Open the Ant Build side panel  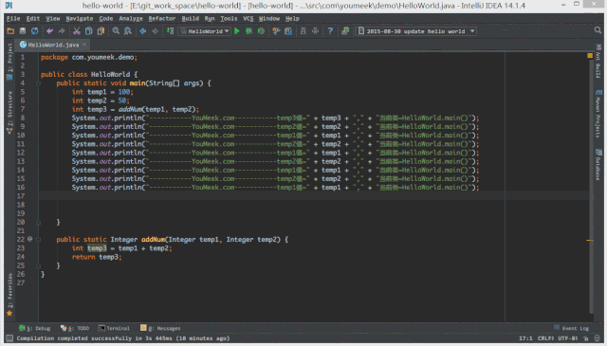598,61
